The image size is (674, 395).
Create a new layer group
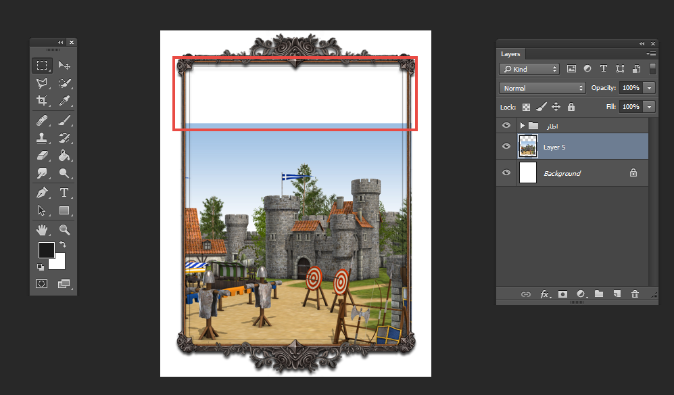pyautogui.click(x=599, y=294)
